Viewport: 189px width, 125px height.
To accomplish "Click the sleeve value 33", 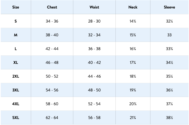I will [x=169, y=35].
